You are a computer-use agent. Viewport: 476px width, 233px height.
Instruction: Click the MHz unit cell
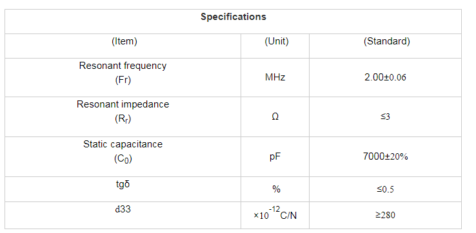tap(275, 78)
